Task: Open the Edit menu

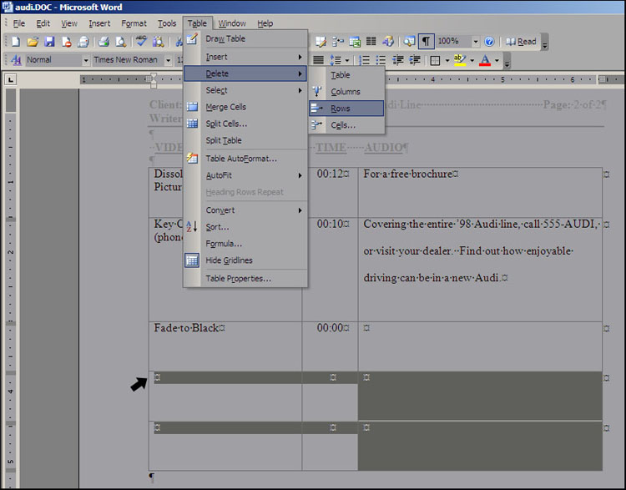Action: (x=43, y=23)
